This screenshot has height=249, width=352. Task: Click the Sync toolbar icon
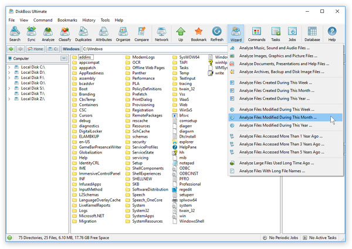click(x=31, y=34)
